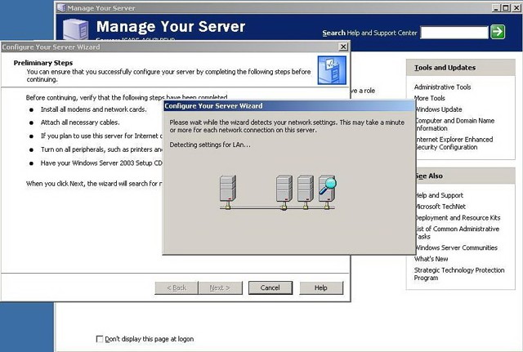Screen dimensions: 523x352
Task: Open Deployment and Resource Kits link
Action: [x=458, y=218]
